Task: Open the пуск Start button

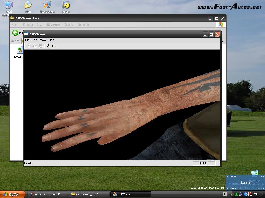Action: pyautogui.click(x=12, y=194)
